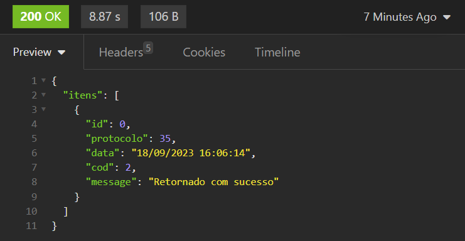The image size is (465, 241).
Task: Switch to the Cookies tab
Action: pyautogui.click(x=204, y=52)
